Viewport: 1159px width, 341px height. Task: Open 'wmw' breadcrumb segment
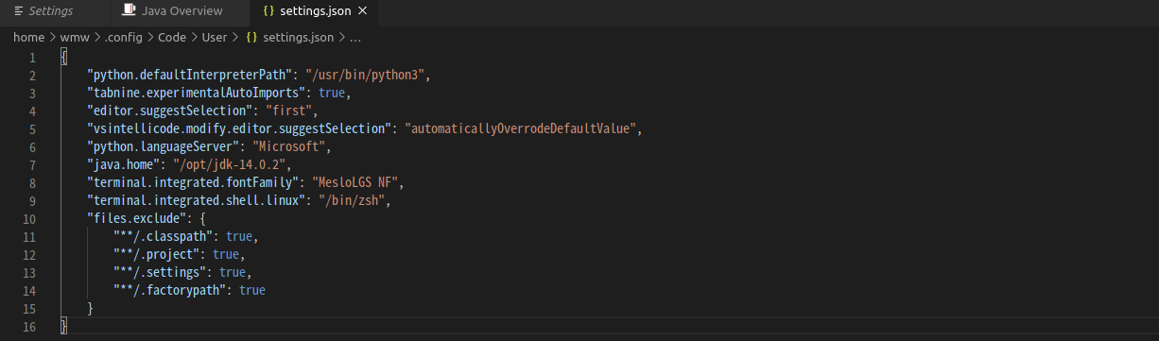point(75,38)
